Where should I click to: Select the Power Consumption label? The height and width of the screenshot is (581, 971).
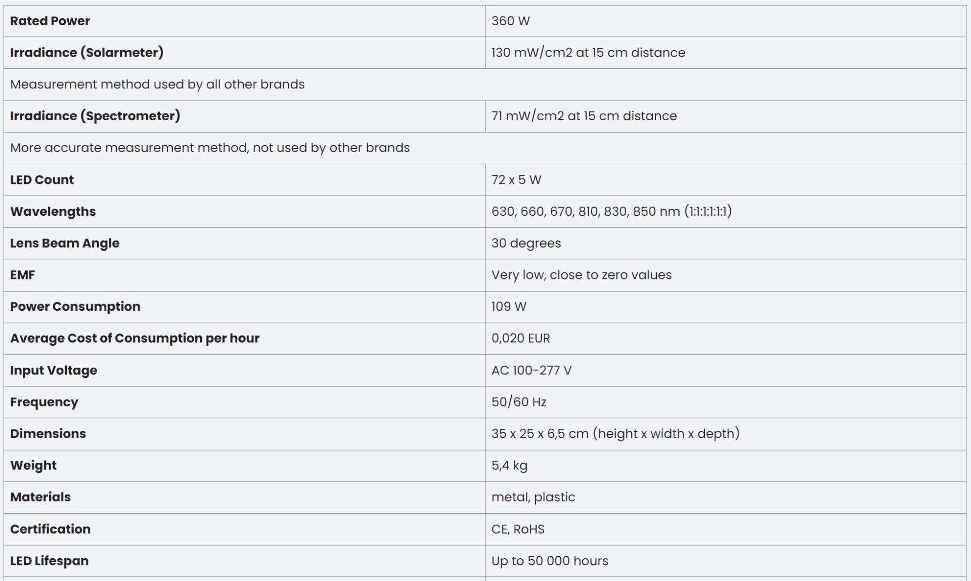pos(75,307)
